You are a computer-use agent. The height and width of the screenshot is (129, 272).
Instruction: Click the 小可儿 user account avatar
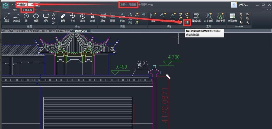click(234, 5)
